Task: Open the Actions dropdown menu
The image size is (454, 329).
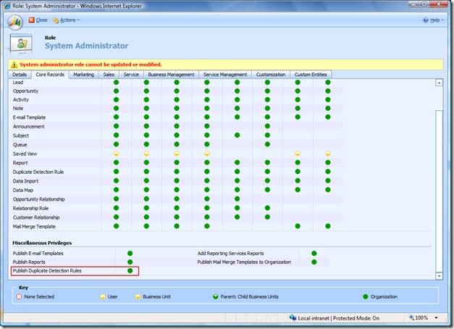Action: click(x=67, y=20)
